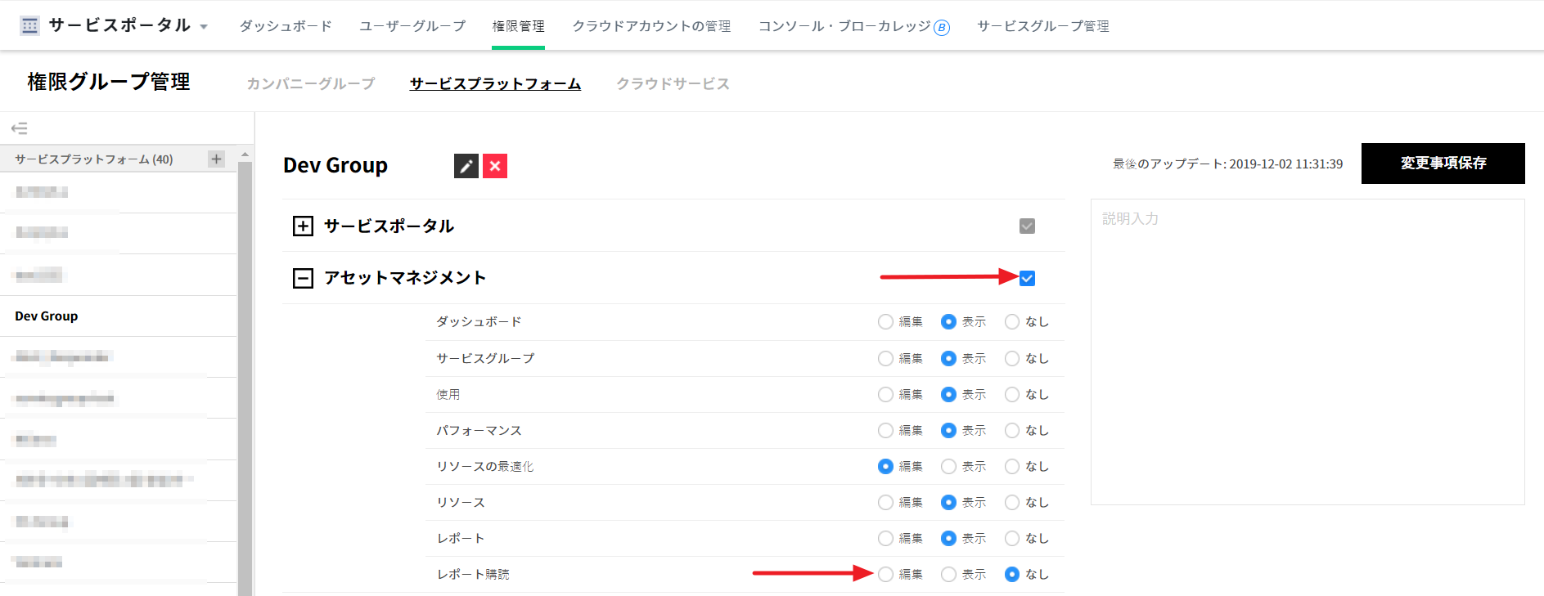
Task: Click the 変更事項保存 button
Action: tap(1443, 164)
